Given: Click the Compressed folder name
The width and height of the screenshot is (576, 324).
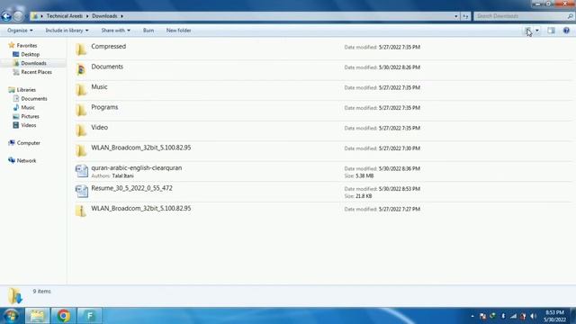Looking at the screenshot, I should [108, 46].
